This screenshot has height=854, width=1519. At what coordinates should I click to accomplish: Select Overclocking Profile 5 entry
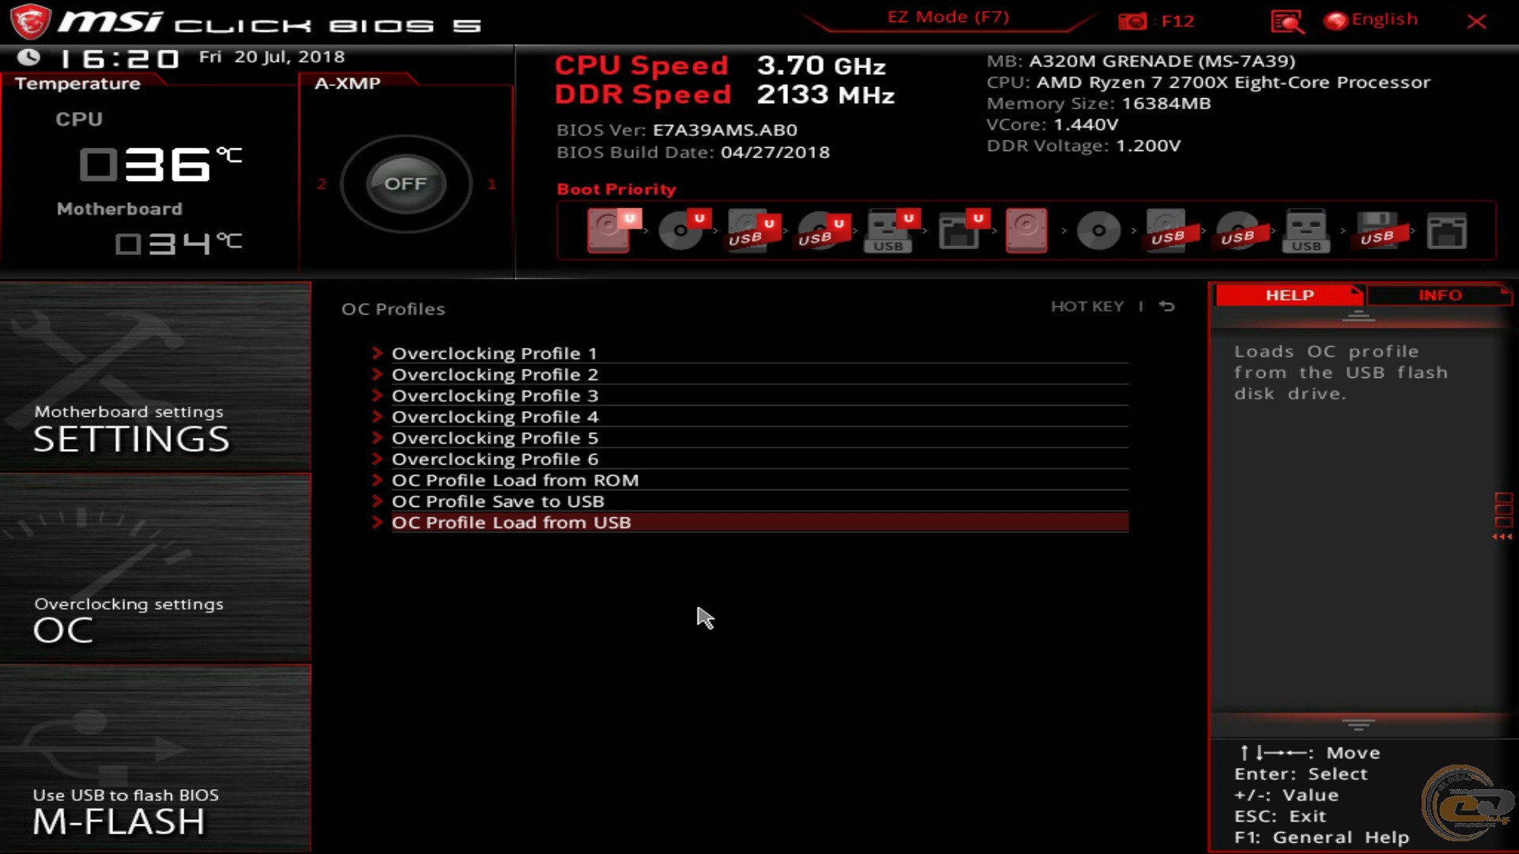(494, 437)
